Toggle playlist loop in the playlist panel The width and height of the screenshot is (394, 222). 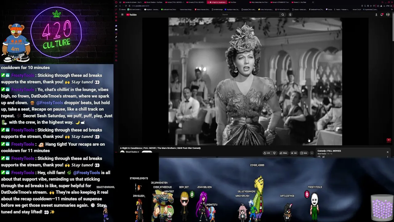319,157
